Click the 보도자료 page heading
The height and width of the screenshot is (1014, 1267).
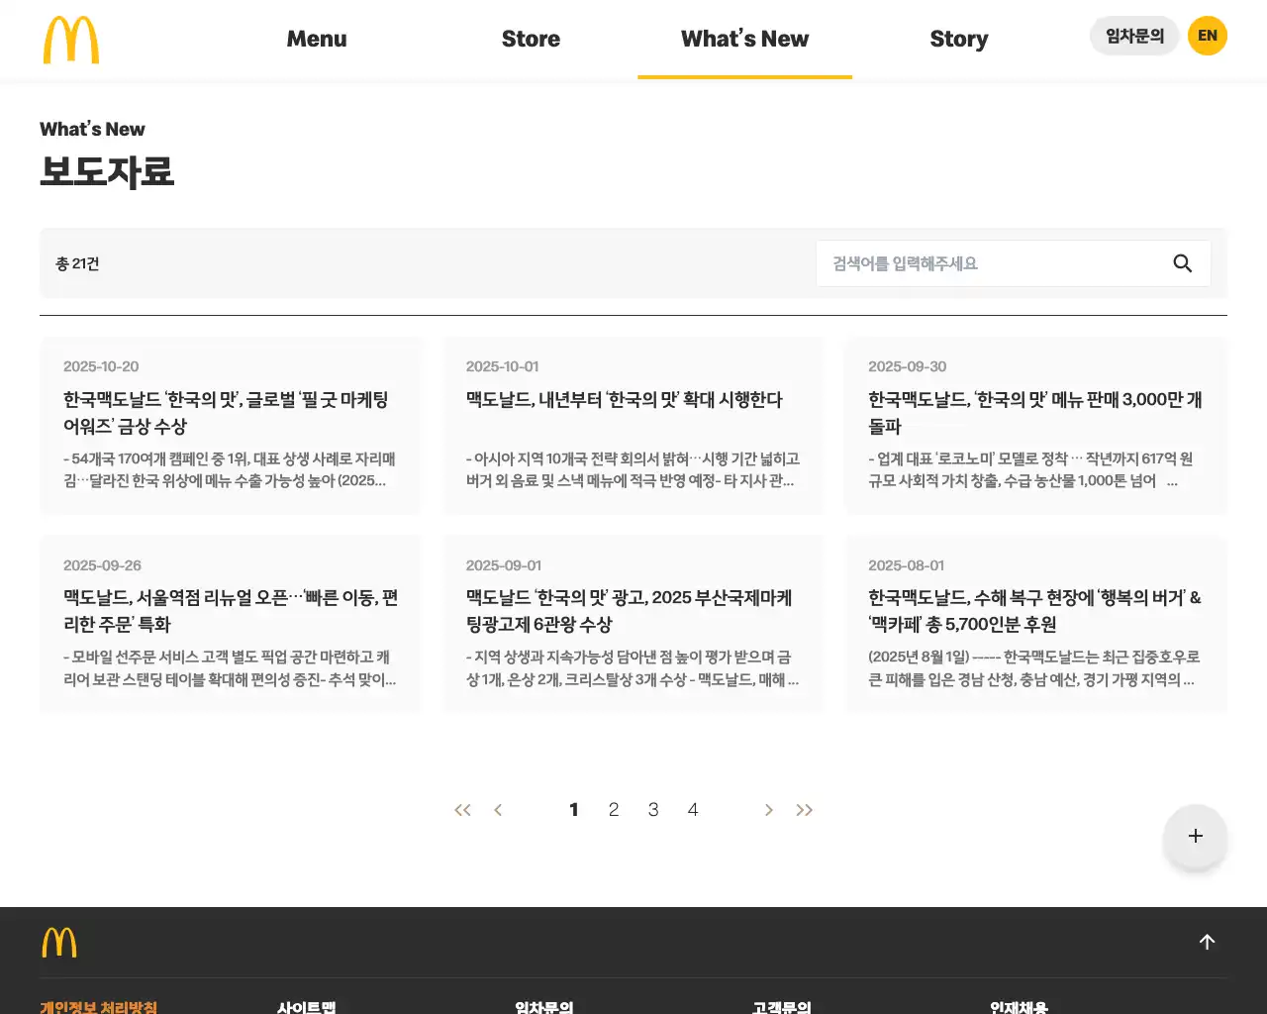pyautogui.click(x=107, y=171)
